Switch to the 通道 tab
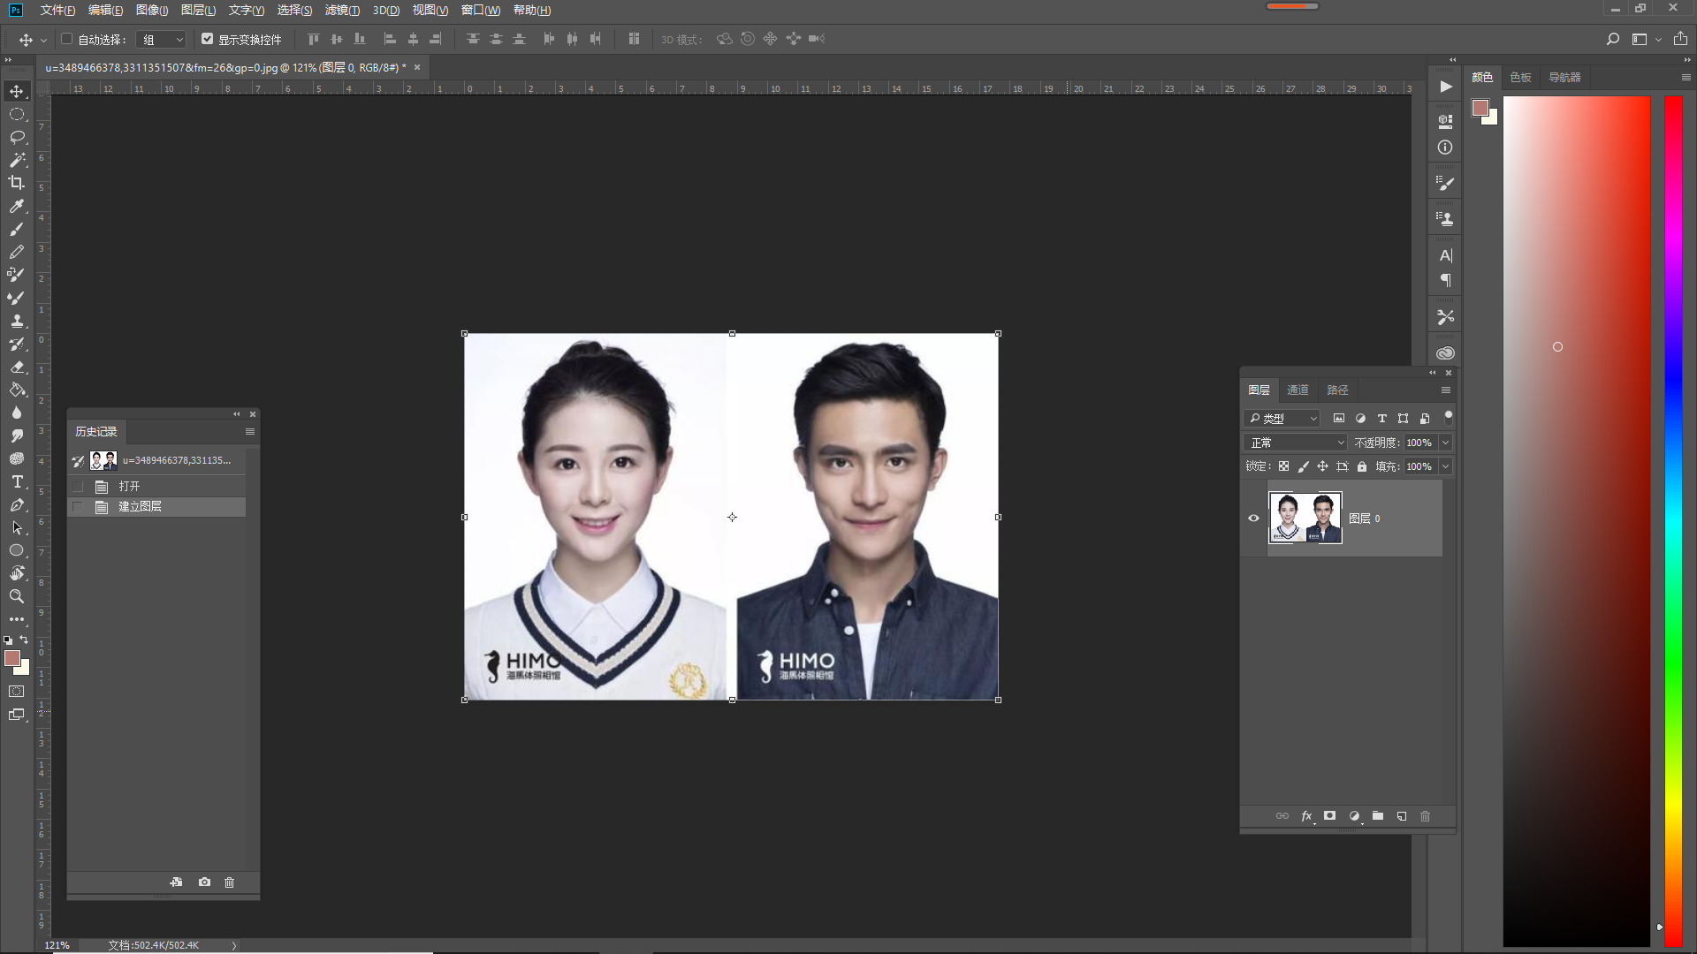This screenshot has height=954, width=1697. pos(1297,390)
